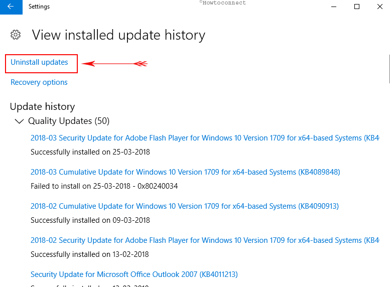Open the 2018-03 Adobe Flash Player security update
Viewport: 390px width, 287px height.
pyautogui.click(x=205, y=138)
